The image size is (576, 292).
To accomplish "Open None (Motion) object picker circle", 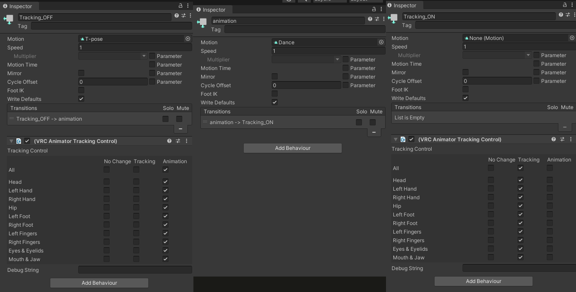I will click(x=572, y=38).
